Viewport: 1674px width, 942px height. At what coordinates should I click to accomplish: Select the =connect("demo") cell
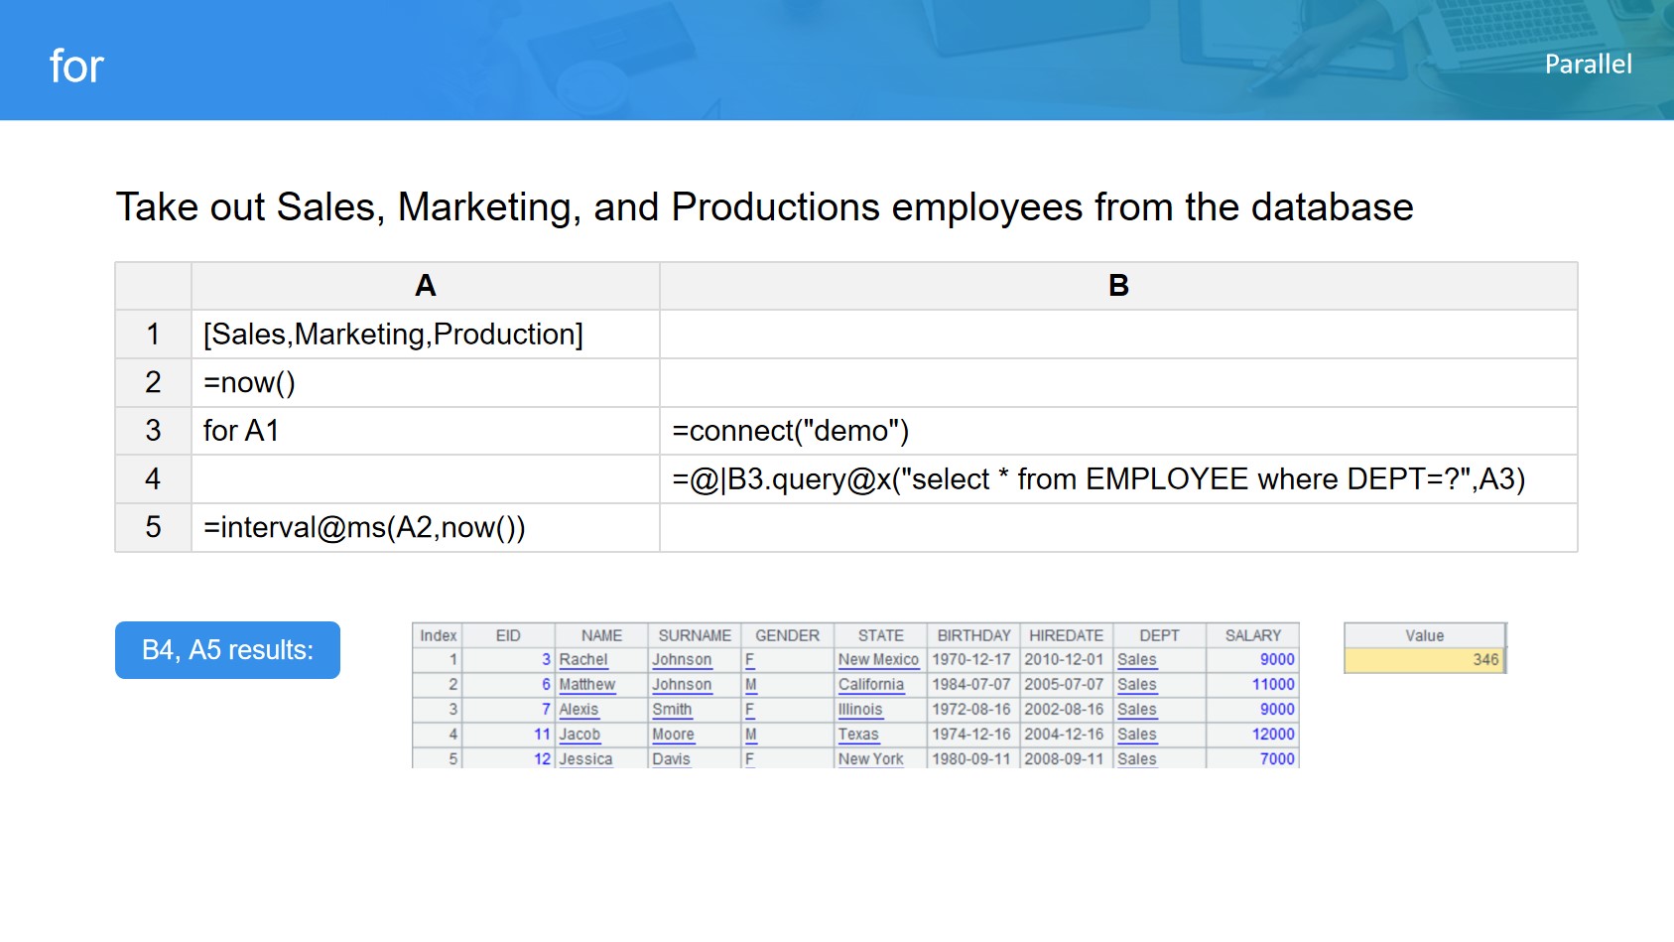point(790,431)
